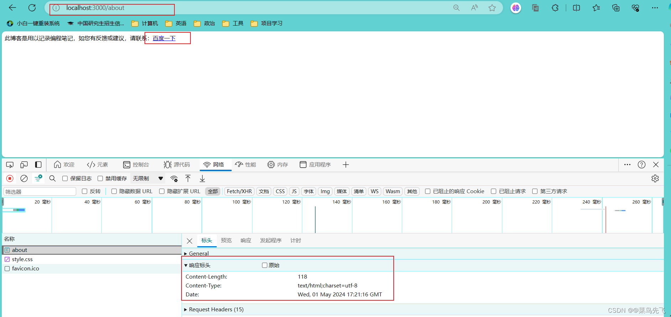Enable the 保留日志 checkbox
This screenshot has width=671, height=317.
click(x=65, y=179)
